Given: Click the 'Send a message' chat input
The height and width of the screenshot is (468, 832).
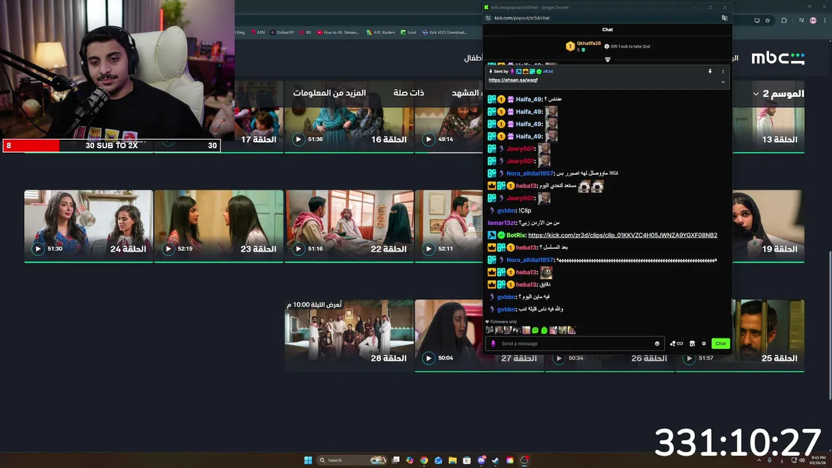Looking at the screenshot, I should coord(575,343).
